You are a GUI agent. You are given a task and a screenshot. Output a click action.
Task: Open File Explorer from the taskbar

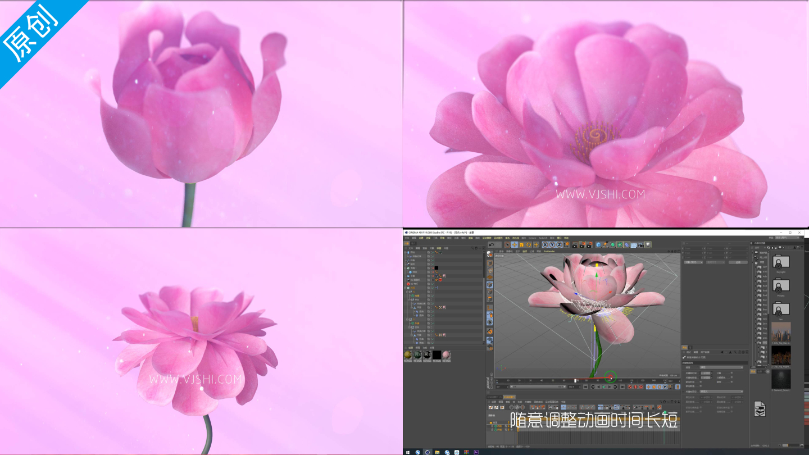tap(437, 452)
